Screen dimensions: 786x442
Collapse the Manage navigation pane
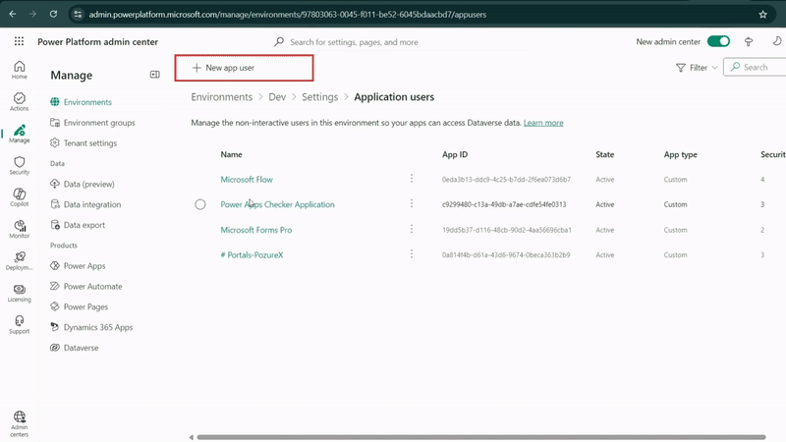(155, 75)
